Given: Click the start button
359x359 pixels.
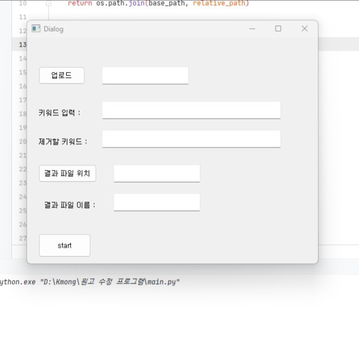Looking at the screenshot, I should pyautogui.click(x=65, y=245).
